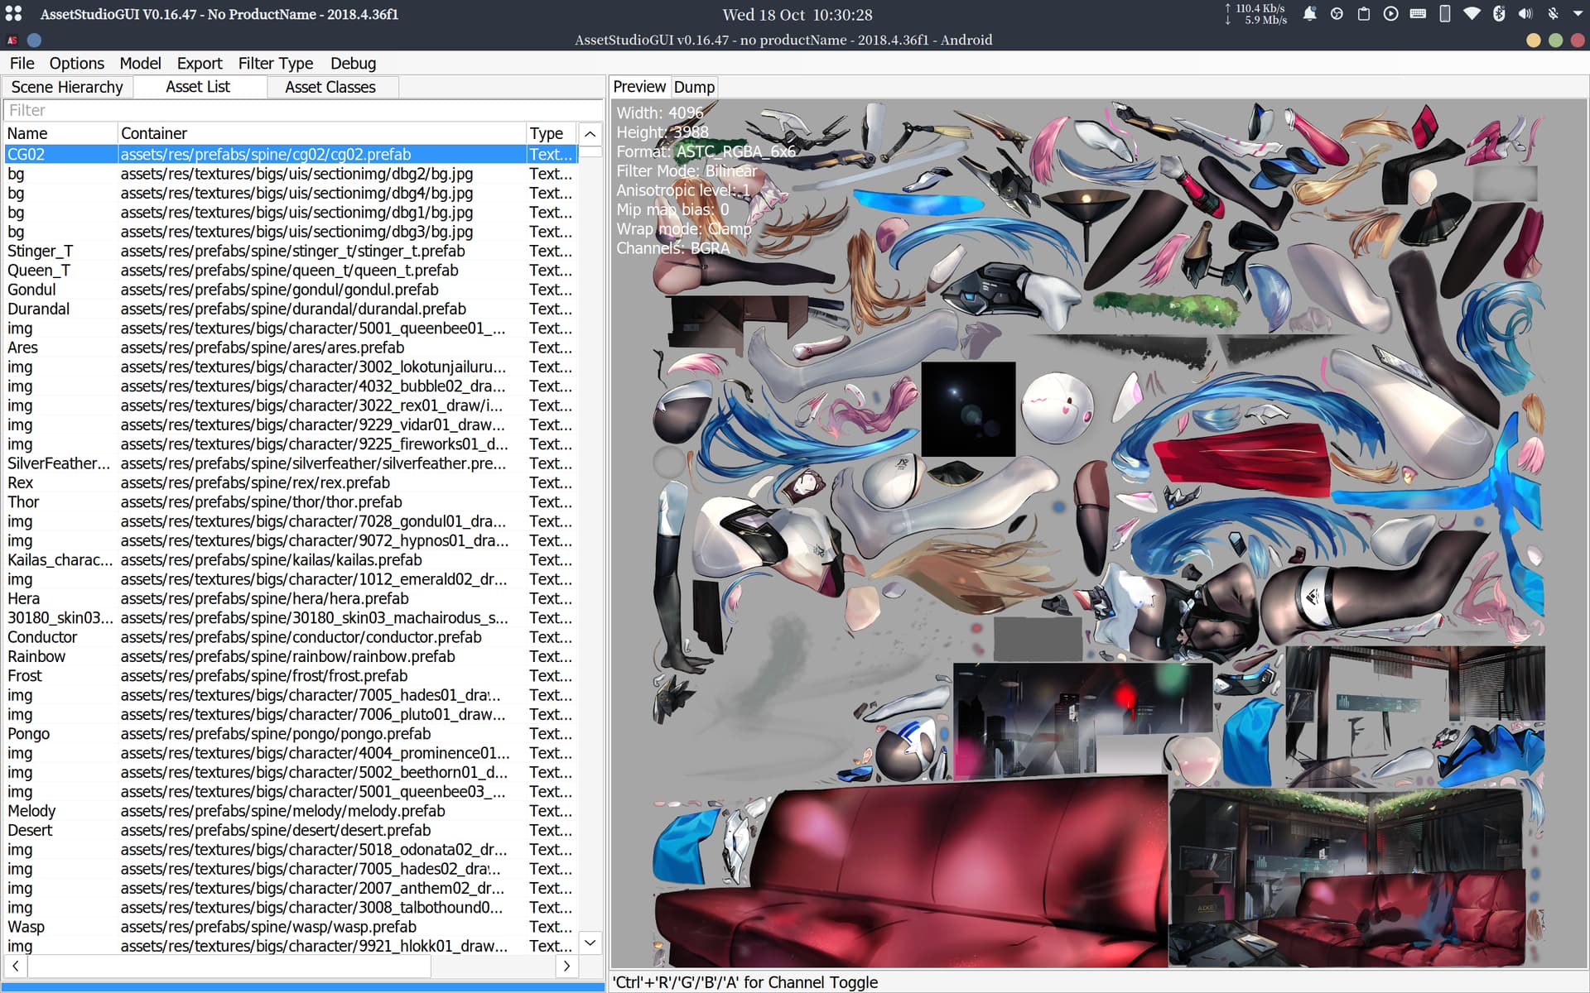Viewport: 1590px width, 993px height.
Task: Select the Gondul asset row
Action: tap(291, 290)
